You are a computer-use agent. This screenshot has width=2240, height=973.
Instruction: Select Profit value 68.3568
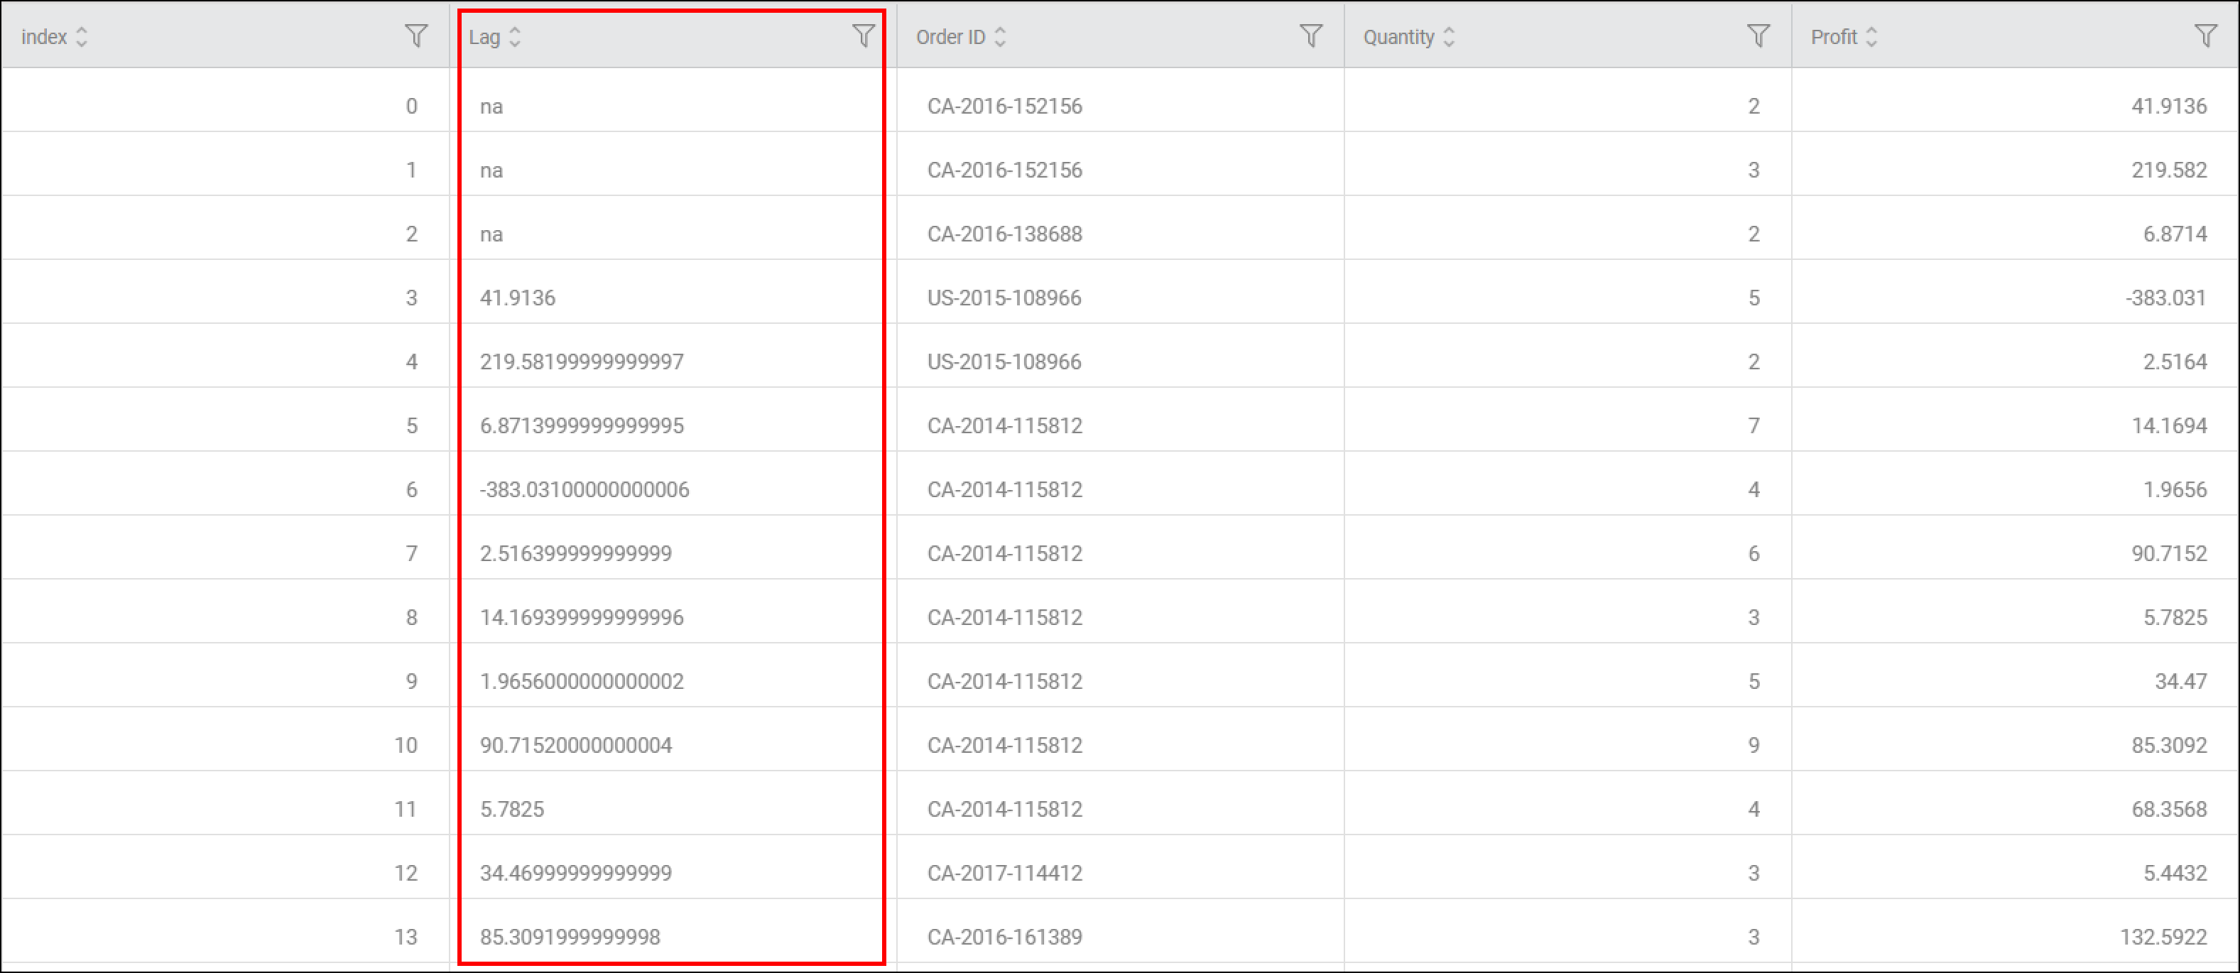(x=2169, y=809)
